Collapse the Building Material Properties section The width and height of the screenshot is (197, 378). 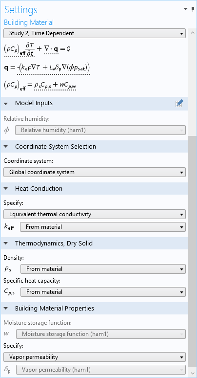pos(6,309)
